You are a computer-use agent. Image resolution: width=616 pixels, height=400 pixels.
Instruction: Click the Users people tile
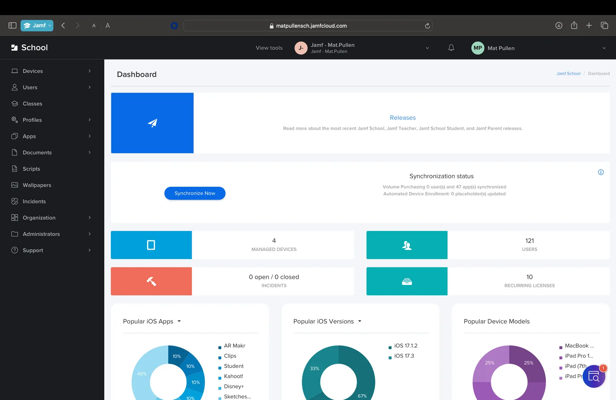tap(407, 245)
